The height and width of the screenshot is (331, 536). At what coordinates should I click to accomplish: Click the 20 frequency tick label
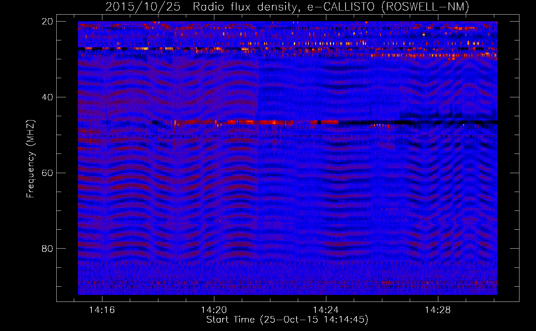coord(47,22)
